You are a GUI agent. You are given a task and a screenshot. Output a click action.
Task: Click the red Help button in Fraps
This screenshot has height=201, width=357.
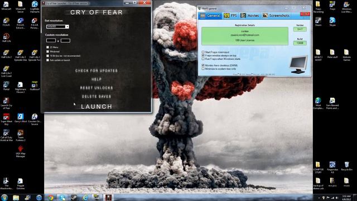tap(305, 14)
